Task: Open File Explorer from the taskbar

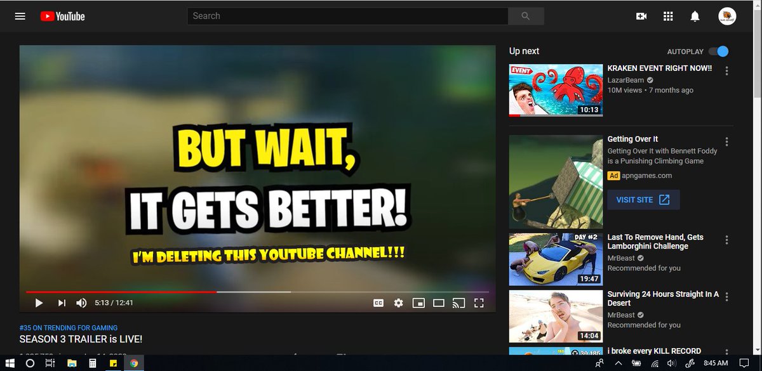Action: click(x=72, y=363)
